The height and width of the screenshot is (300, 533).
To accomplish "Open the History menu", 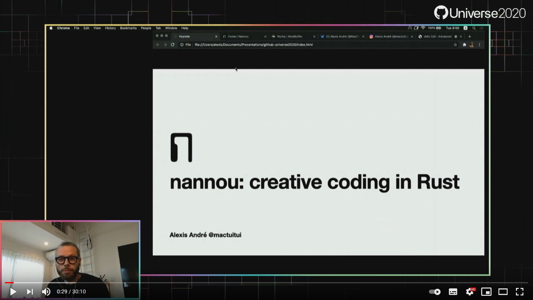I will click(110, 28).
